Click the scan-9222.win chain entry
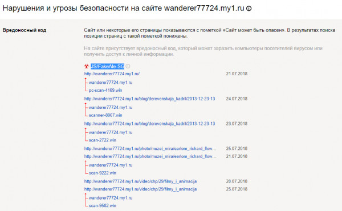Viewport: 342px width, 211px height. [102, 173]
